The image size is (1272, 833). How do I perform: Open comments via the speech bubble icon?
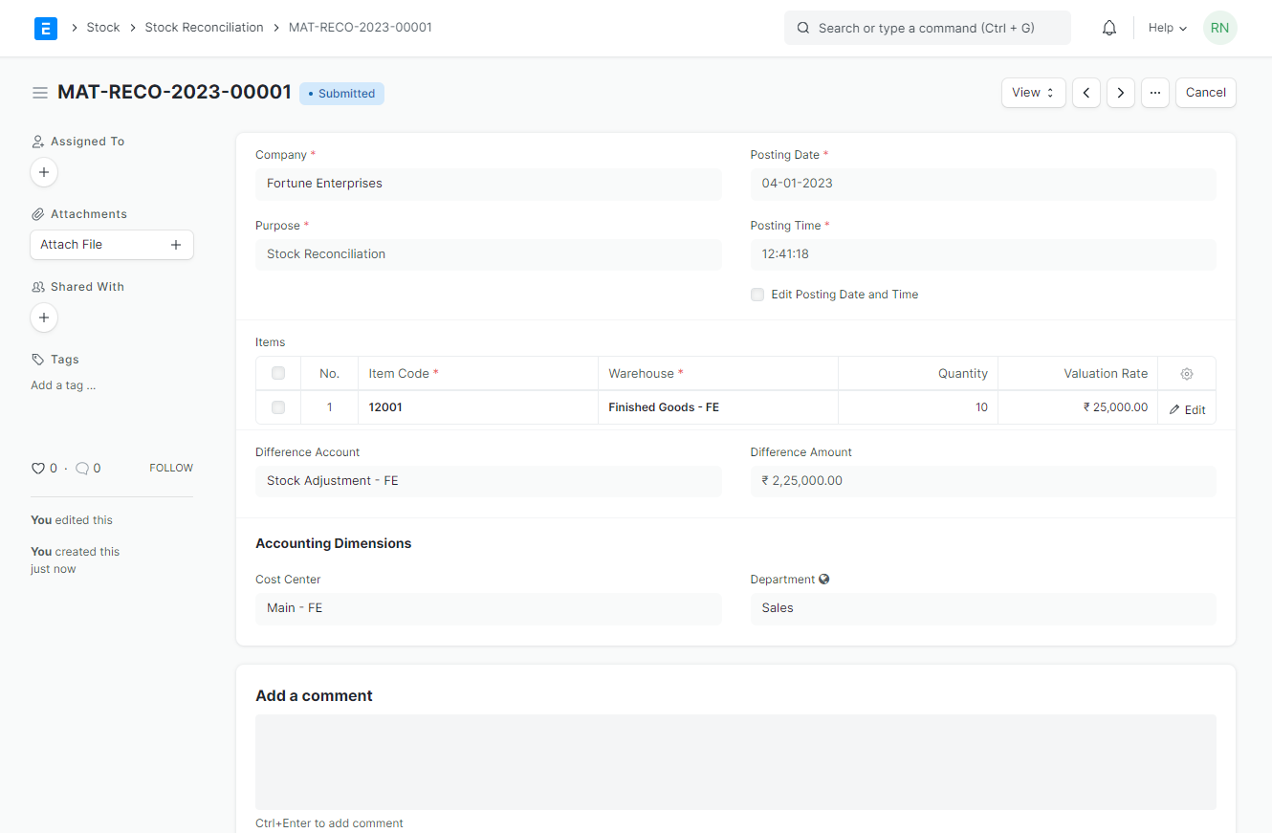click(x=81, y=468)
